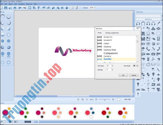Toggle Bold font style button
The width and height of the screenshot is (163, 125).
coord(134,66)
